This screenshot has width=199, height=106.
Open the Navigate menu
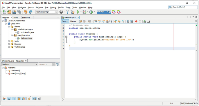[x=22, y=8]
